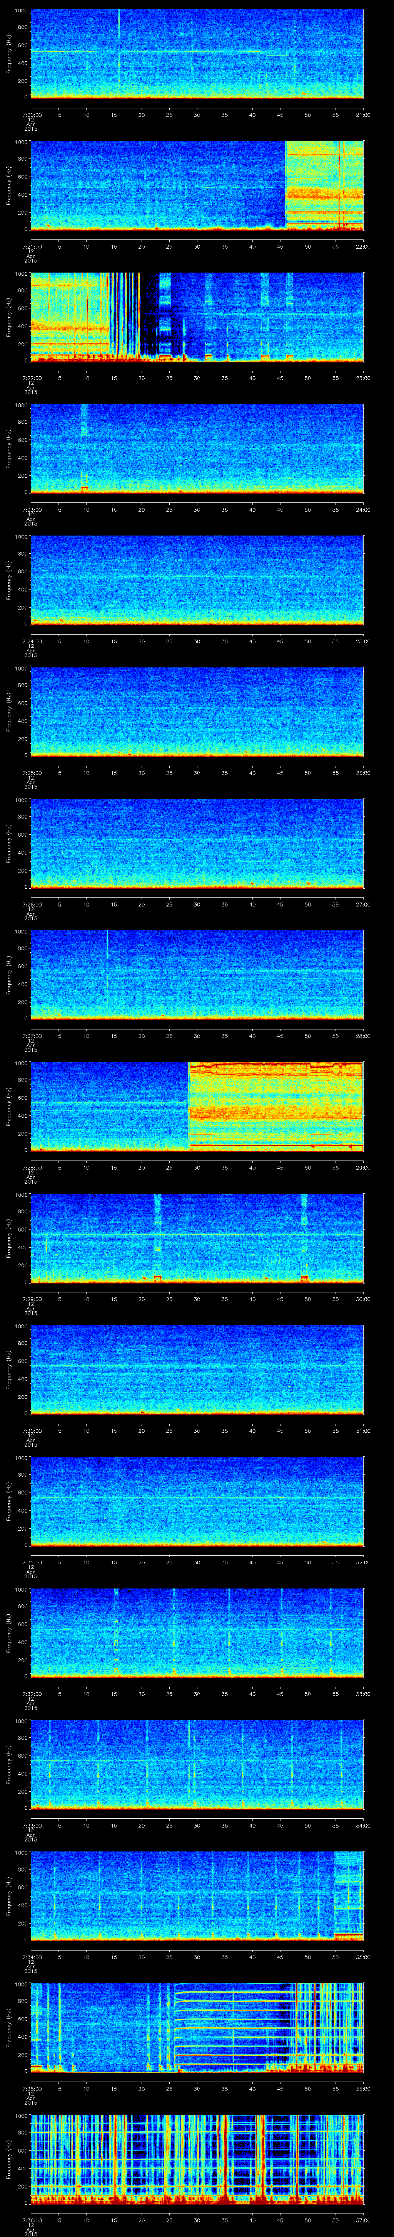Click the 7:25:00 start time label
This screenshot has width=394, height=2237.
click(x=31, y=773)
